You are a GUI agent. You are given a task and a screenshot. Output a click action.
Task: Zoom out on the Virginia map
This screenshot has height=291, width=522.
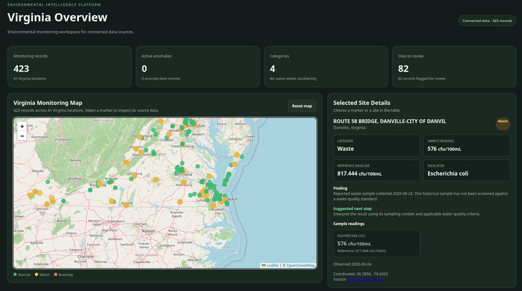(x=22, y=136)
